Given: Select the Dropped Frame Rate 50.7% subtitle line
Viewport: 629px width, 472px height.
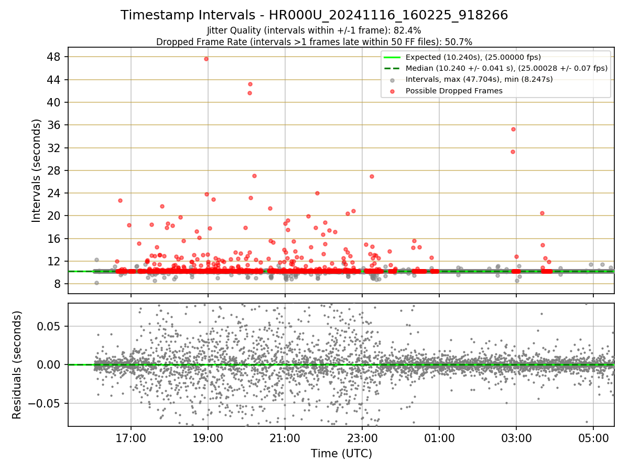Looking at the screenshot, I should pyautogui.click(x=314, y=42).
